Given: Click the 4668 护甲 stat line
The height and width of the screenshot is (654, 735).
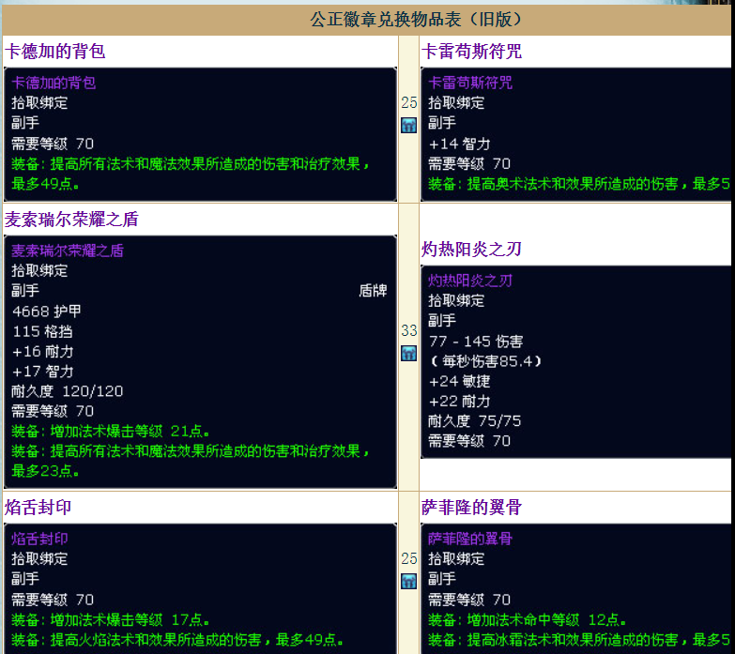Looking at the screenshot, I should tap(46, 312).
